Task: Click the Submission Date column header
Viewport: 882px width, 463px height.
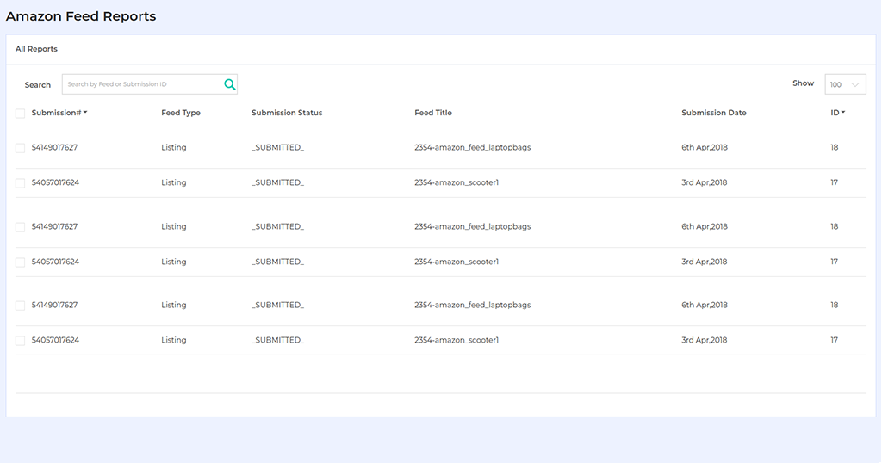Action: click(x=714, y=113)
